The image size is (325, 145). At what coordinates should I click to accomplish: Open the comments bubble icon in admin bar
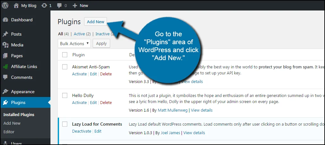tap(59, 6)
